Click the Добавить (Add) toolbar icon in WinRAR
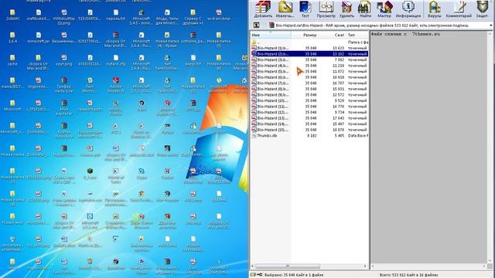This screenshot has width=495, height=278. click(263, 8)
